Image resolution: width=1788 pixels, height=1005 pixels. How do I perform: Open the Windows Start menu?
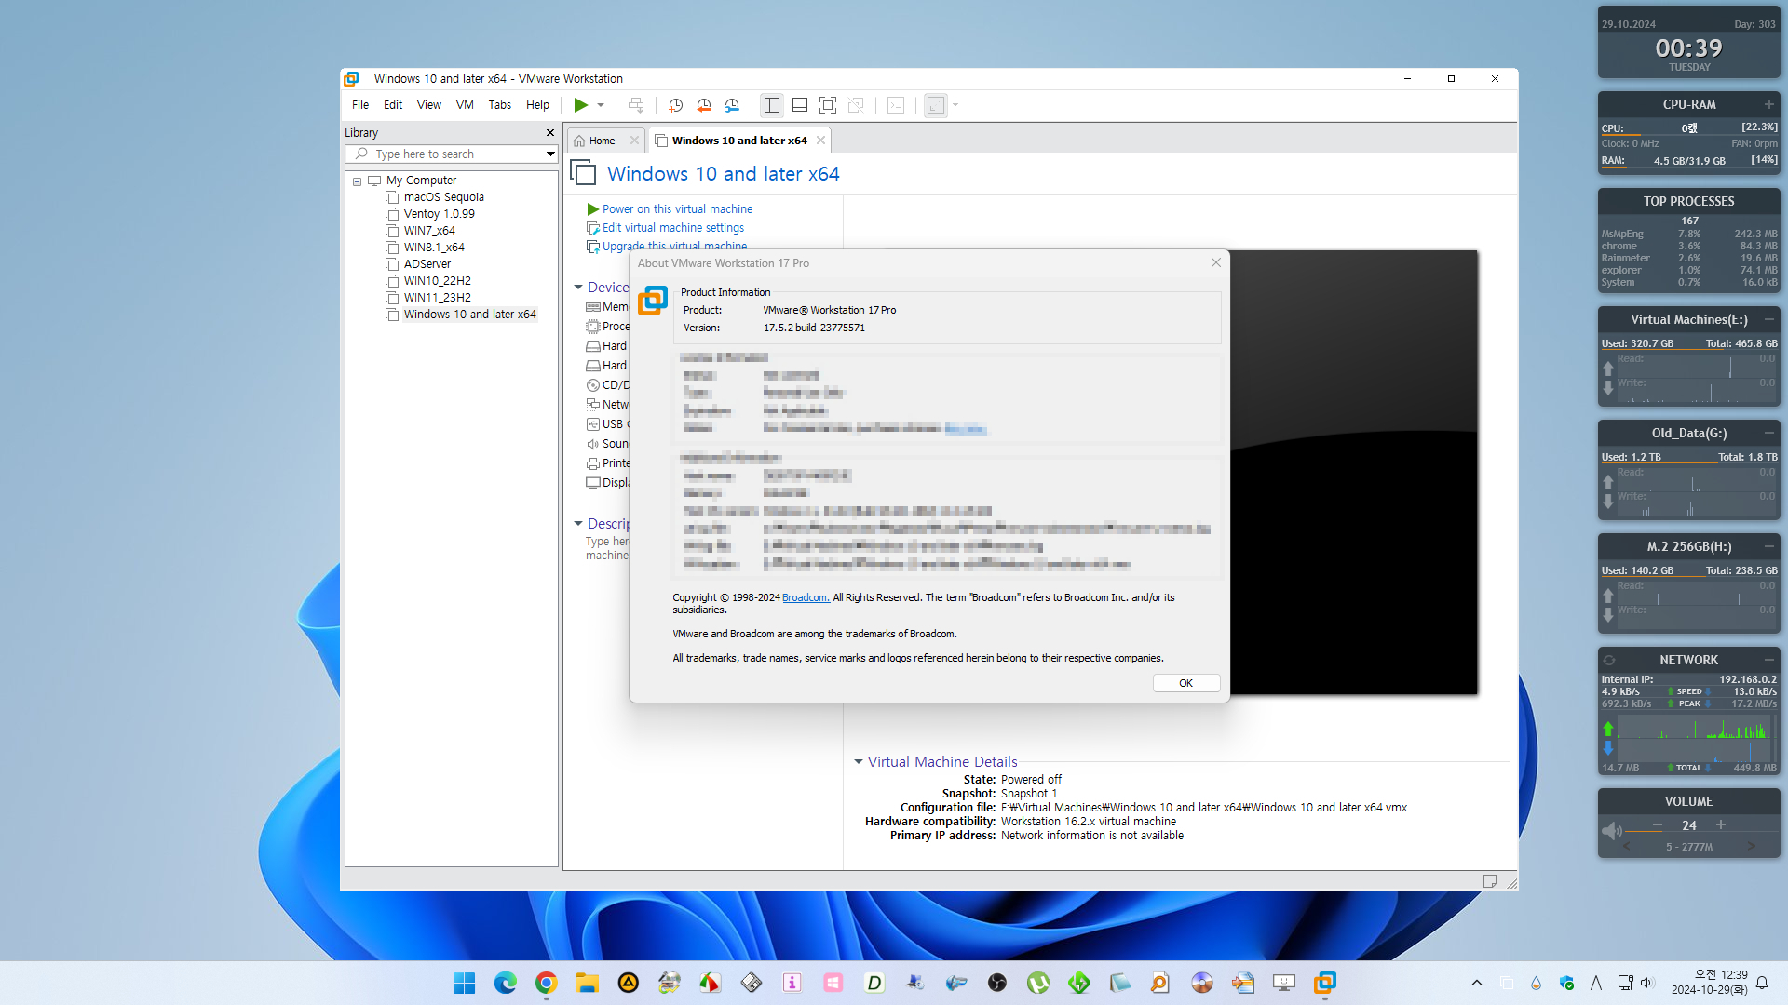(x=464, y=983)
